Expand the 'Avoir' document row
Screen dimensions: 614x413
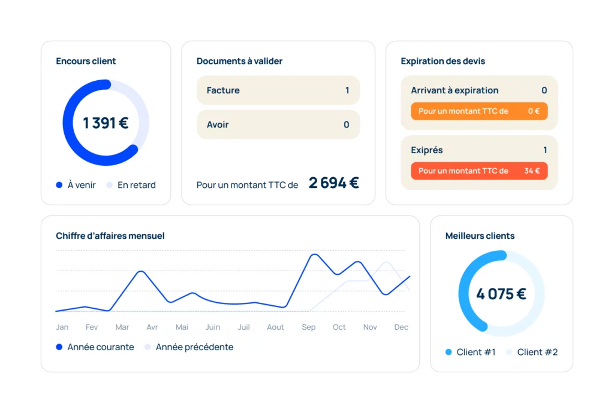(278, 124)
